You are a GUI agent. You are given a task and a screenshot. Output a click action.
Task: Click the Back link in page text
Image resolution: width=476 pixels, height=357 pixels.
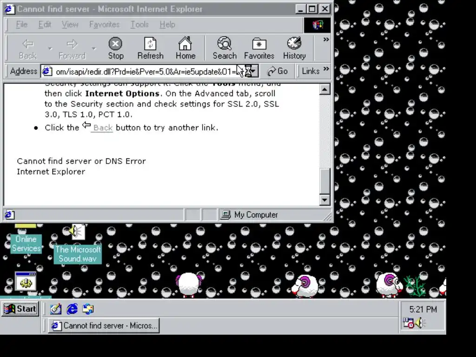pos(103,128)
